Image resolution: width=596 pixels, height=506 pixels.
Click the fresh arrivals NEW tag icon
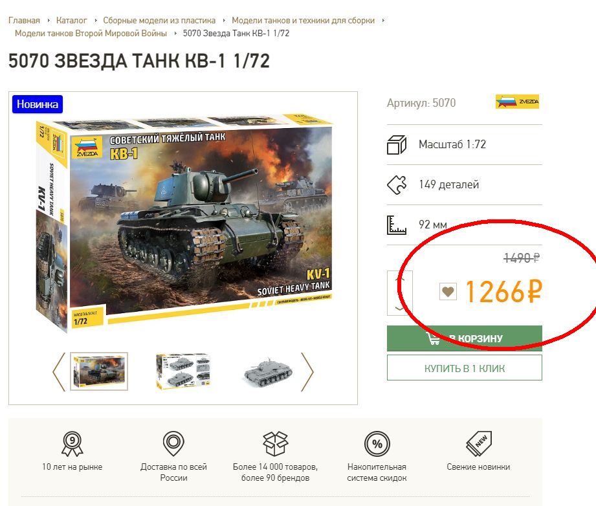[x=478, y=444]
